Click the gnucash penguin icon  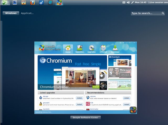(41, 104)
